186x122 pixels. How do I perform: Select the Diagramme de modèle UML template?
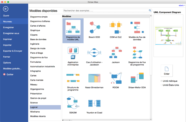pos(73,31)
